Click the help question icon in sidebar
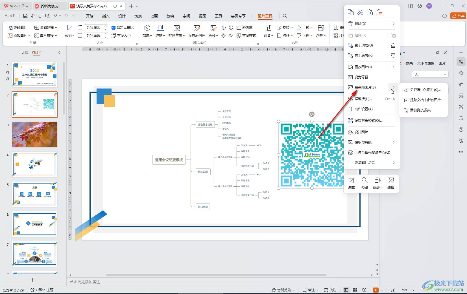 click(x=461, y=129)
